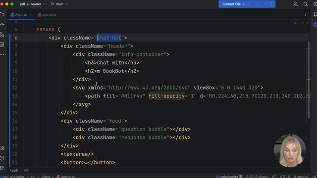Change the UTF-8 file encoding
The height and width of the screenshot is (178, 317).
pyautogui.click(x=285, y=177)
